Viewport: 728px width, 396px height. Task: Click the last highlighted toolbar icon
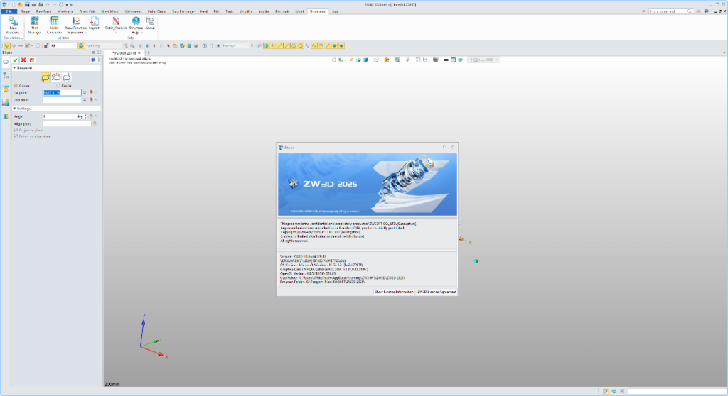point(341,46)
